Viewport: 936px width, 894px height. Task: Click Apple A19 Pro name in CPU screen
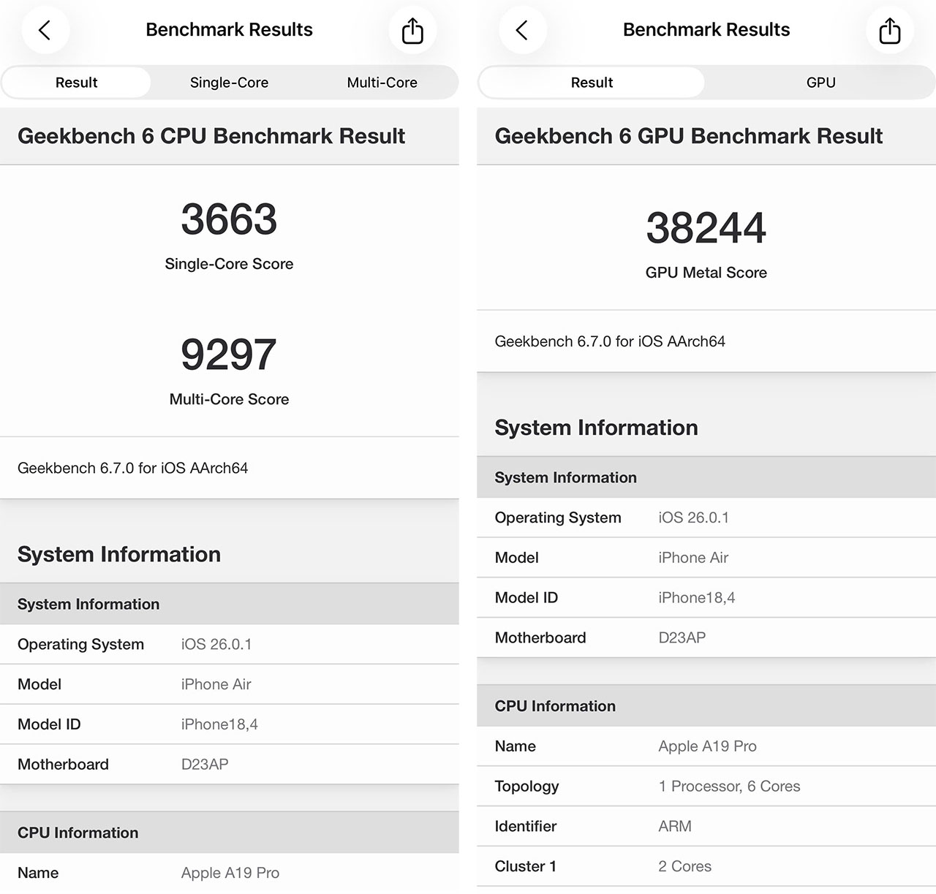click(x=230, y=873)
